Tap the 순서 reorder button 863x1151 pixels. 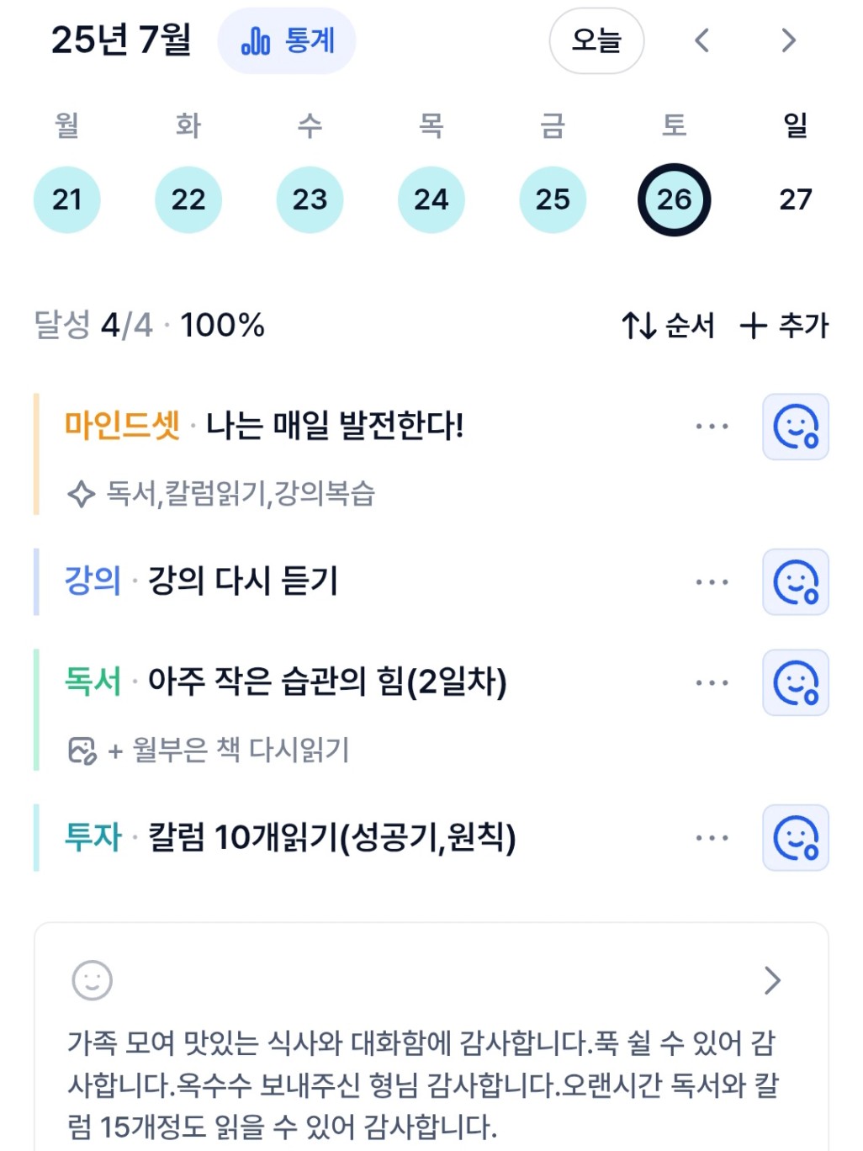coord(669,326)
